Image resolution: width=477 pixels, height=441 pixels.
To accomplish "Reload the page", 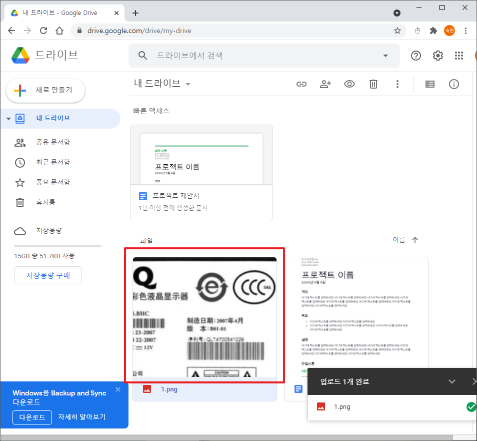I will [43, 31].
